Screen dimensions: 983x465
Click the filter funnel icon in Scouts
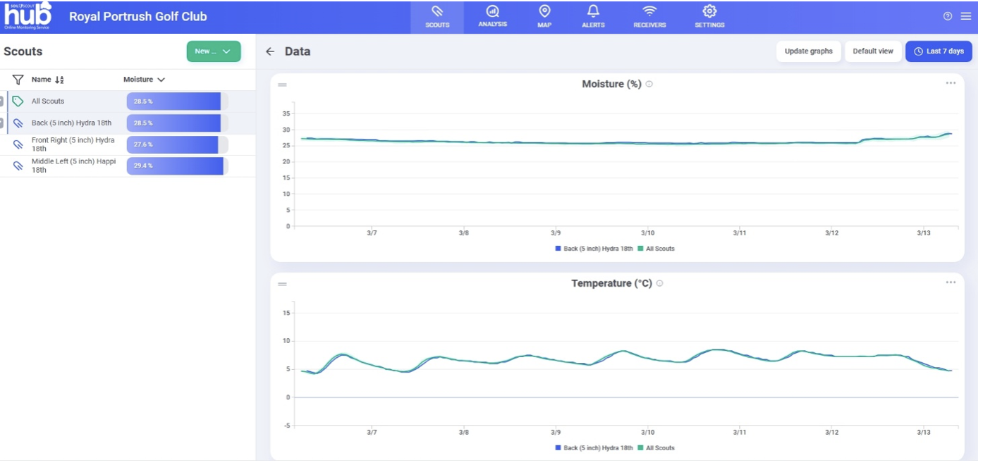click(18, 80)
